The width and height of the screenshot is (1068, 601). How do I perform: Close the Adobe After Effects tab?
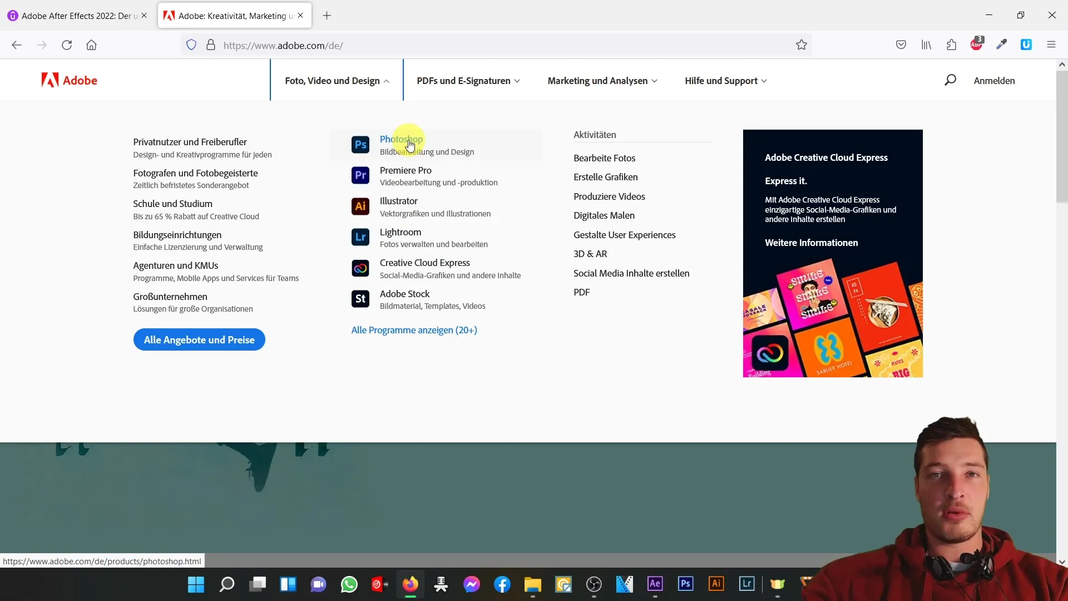pos(144,16)
